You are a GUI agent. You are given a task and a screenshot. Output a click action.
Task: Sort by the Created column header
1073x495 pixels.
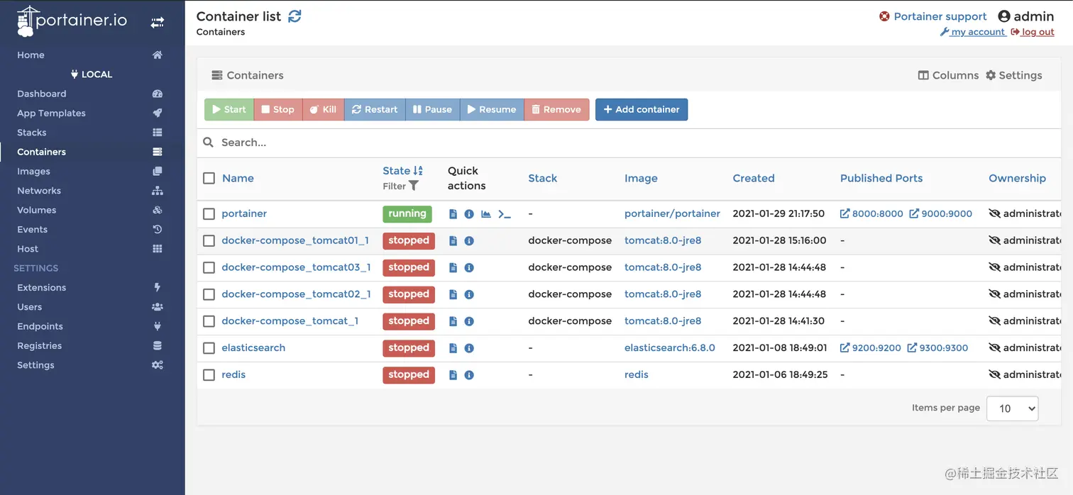tap(754, 178)
